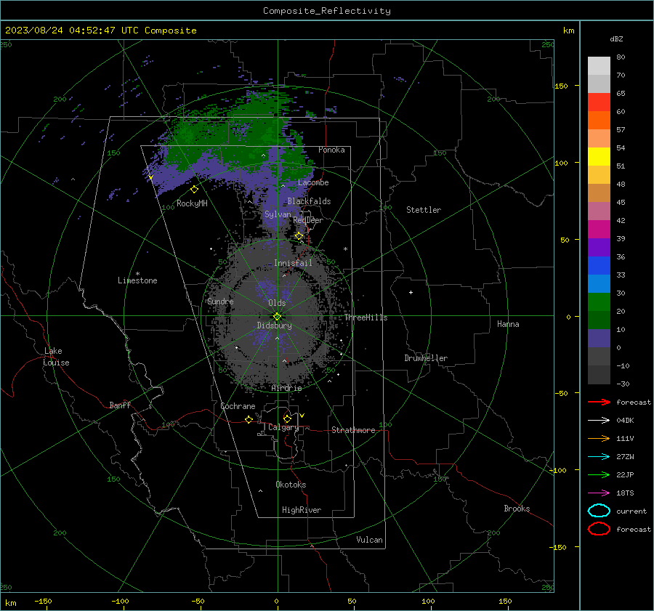The width and height of the screenshot is (654, 611).
Task: Click the orange 111V arrow icon
Action: point(599,438)
